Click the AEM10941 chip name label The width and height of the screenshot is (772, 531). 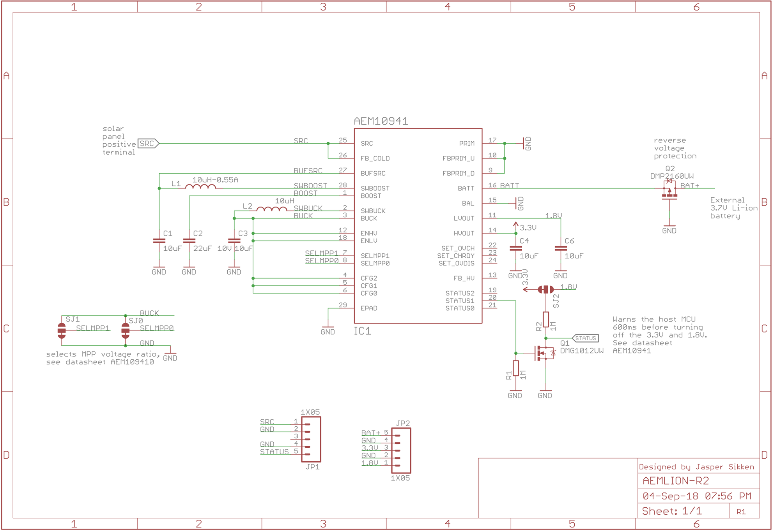pos(381,121)
